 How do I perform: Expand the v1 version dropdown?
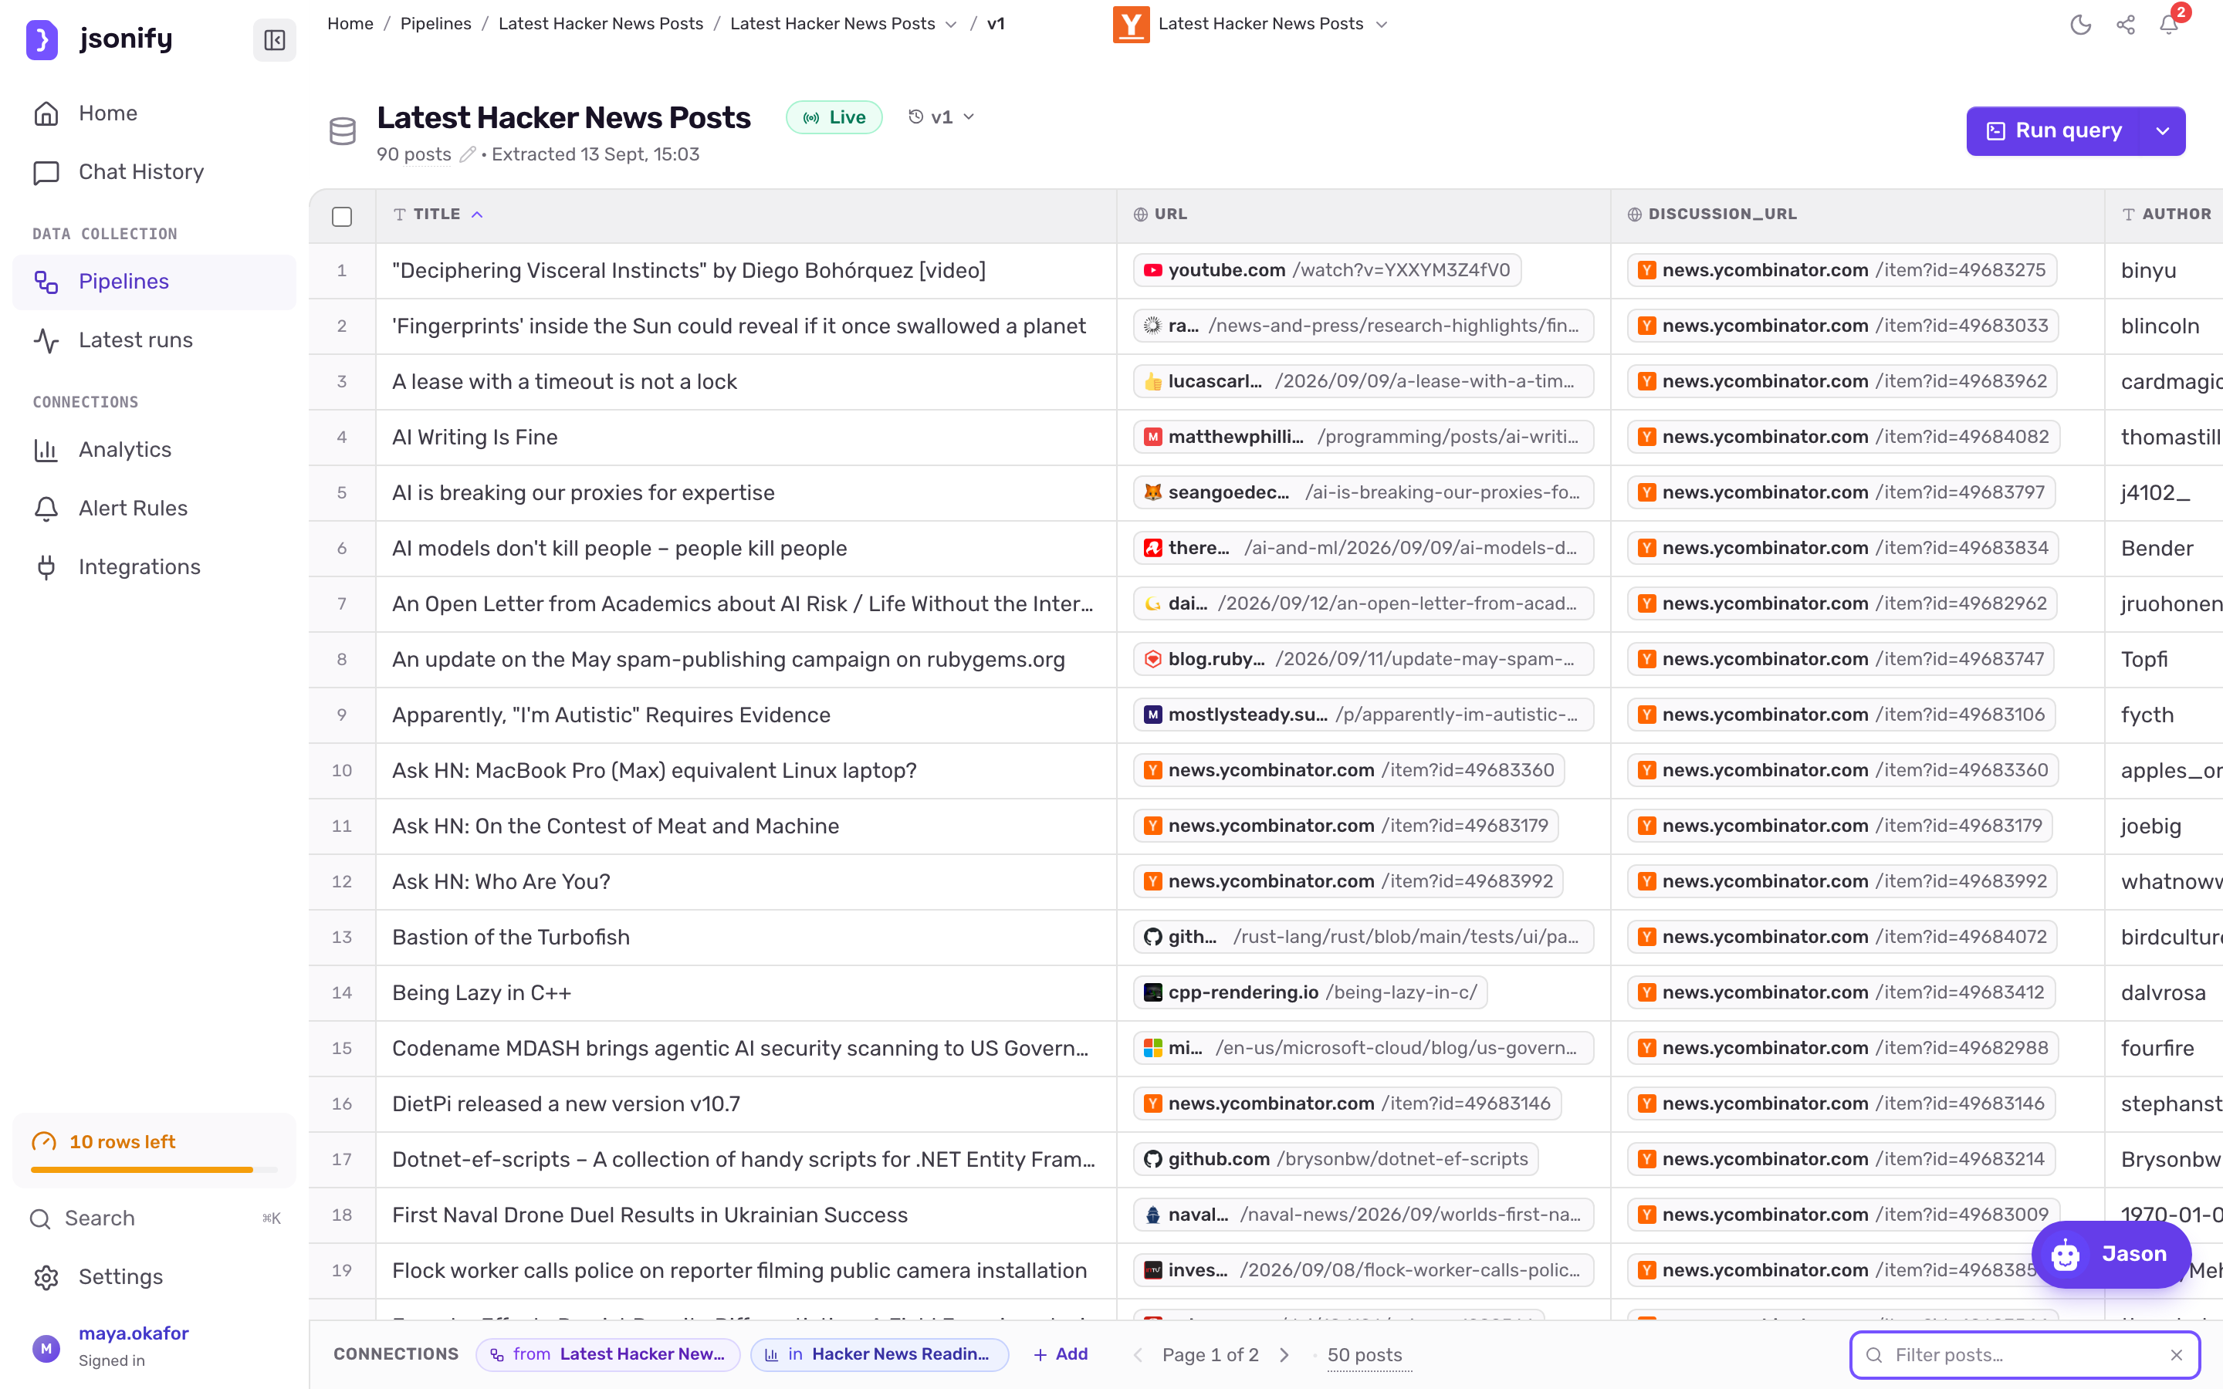942,117
